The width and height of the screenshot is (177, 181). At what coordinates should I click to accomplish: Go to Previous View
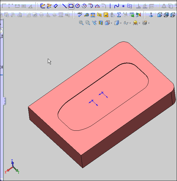tap(94, 23)
